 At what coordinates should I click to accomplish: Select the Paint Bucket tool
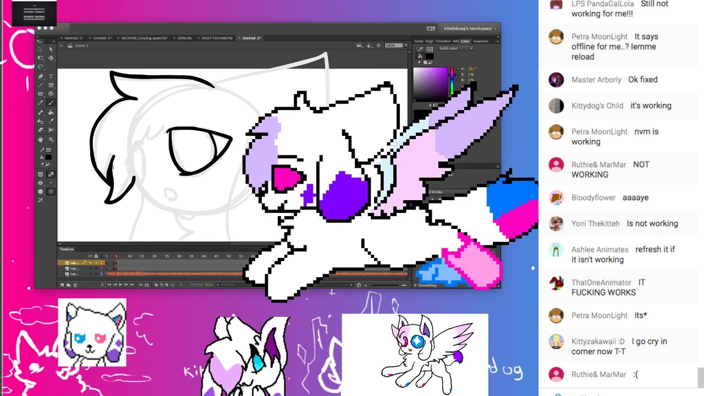pyautogui.click(x=51, y=112)
